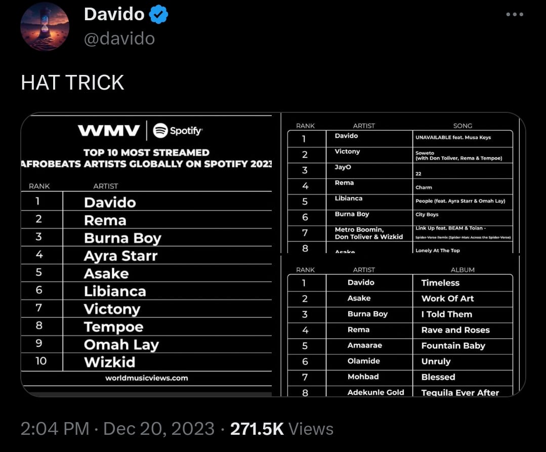The image size is (546, 452).
Task: Open the albums chart image via Timeless entry
Action: (440, 283)
